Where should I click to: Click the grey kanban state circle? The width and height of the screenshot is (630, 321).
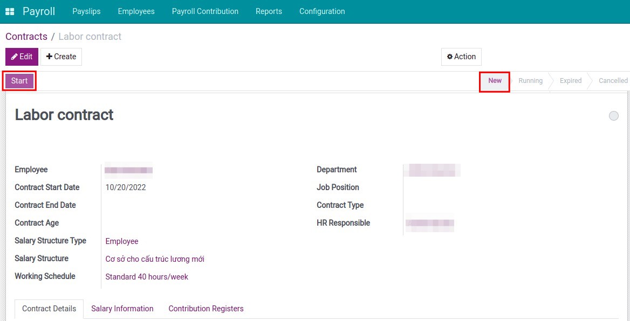[613, 116]
